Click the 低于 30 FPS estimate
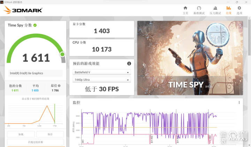Screen dimensions: 251x147 102,89
